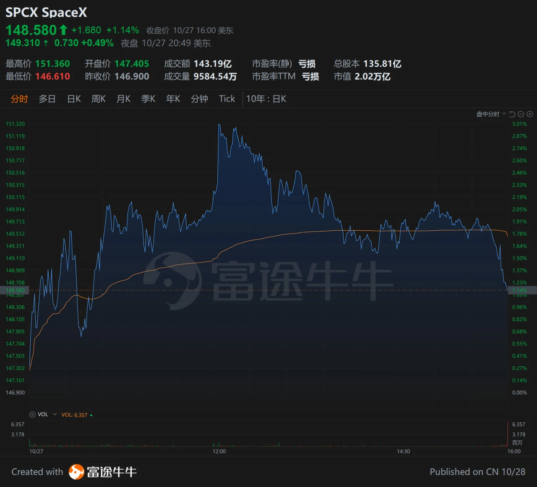Screen dimensions: 537x487
Task: Click the 市盈率TTM 亏损 value
Action: (310, 76)
